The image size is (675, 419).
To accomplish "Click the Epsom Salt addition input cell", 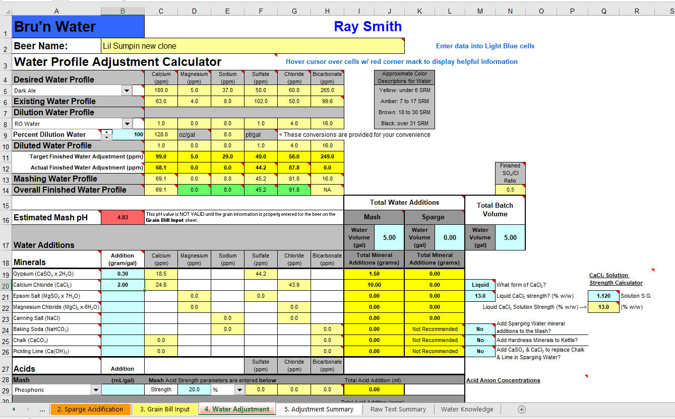I will (122, 296).
